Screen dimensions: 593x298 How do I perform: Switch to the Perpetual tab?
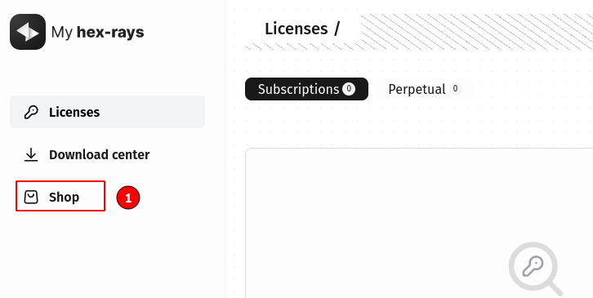tap(425, 89)
